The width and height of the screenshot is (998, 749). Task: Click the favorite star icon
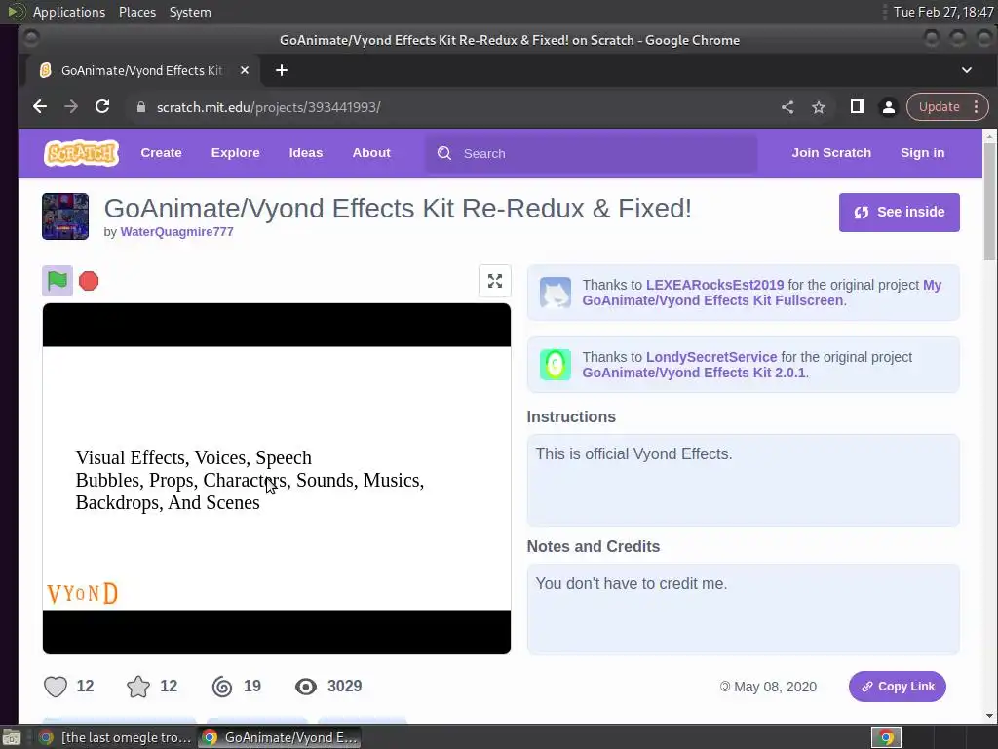coord(138,686)
